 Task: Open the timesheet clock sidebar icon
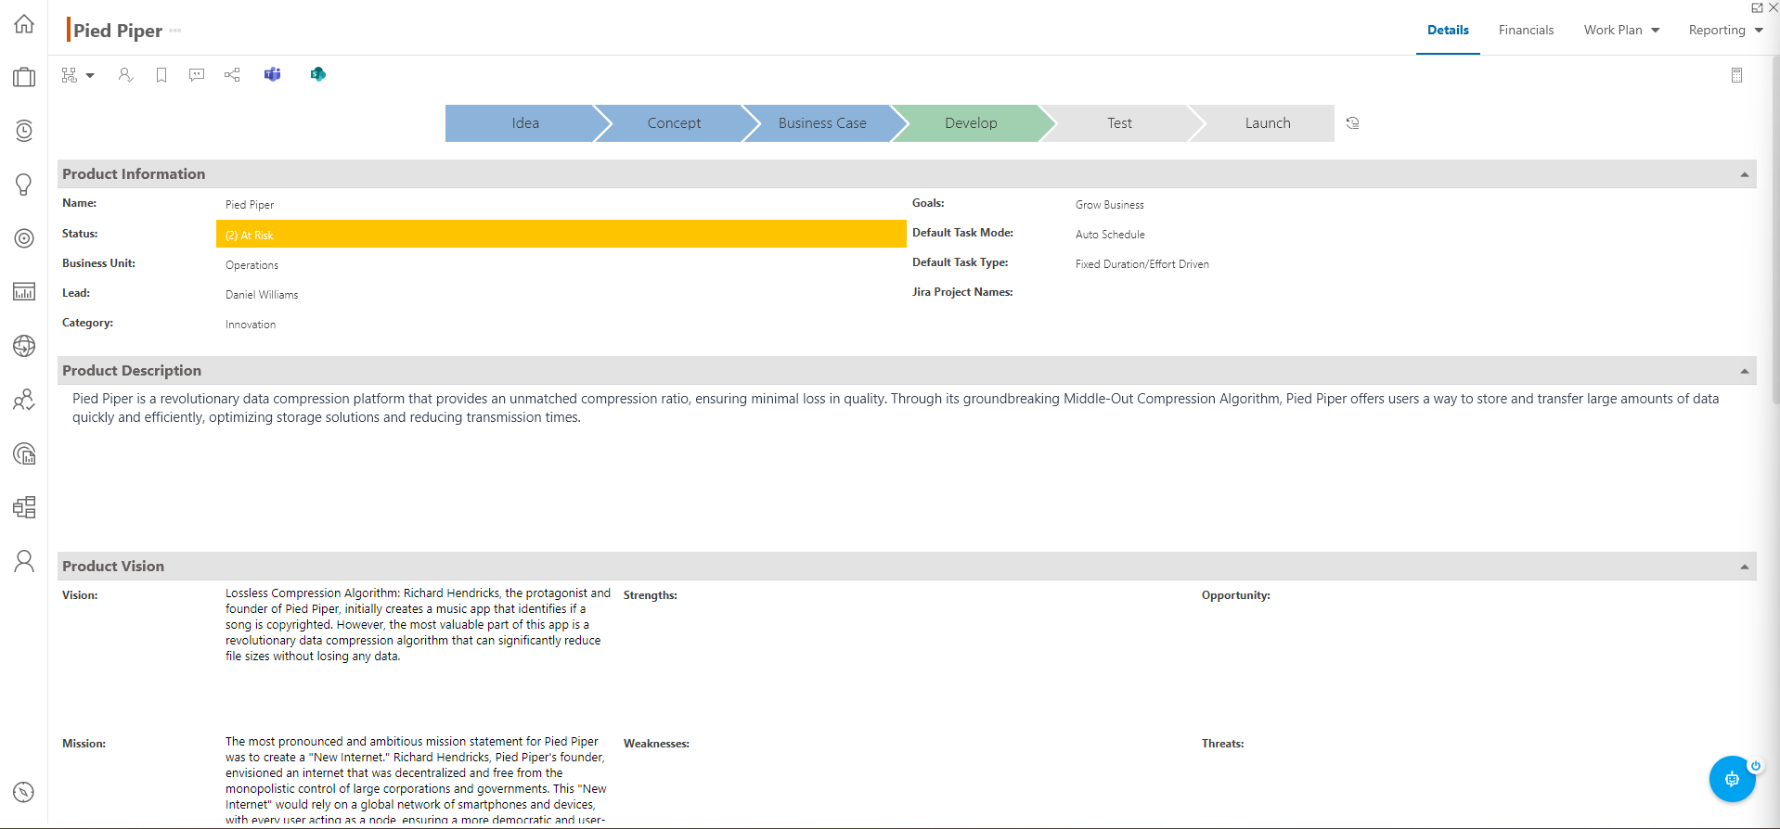24,131
